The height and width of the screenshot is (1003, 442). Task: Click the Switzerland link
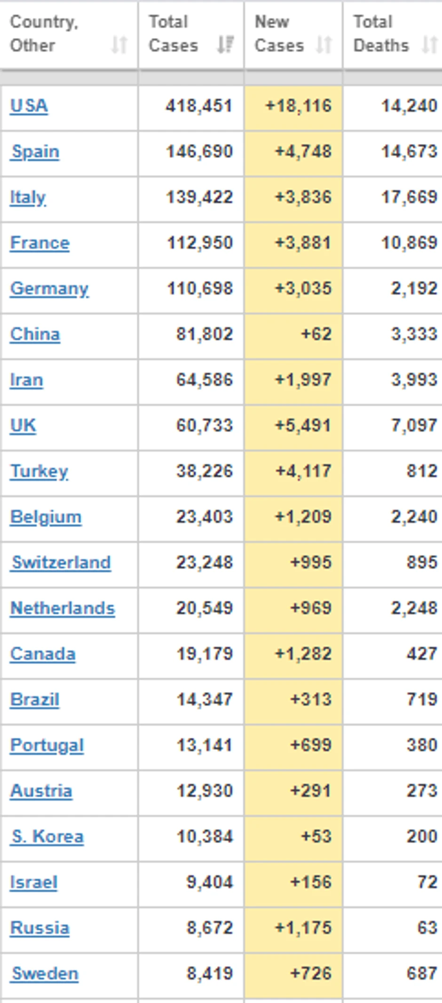[61, 562]
